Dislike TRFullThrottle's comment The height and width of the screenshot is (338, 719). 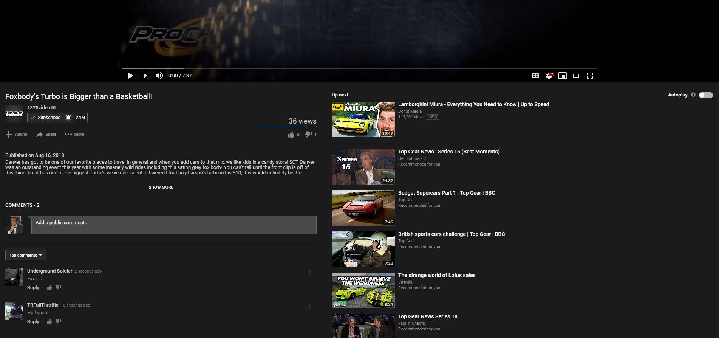58,321
